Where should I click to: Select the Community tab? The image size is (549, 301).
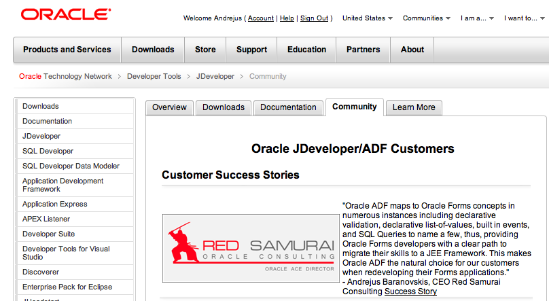(354, 107)
